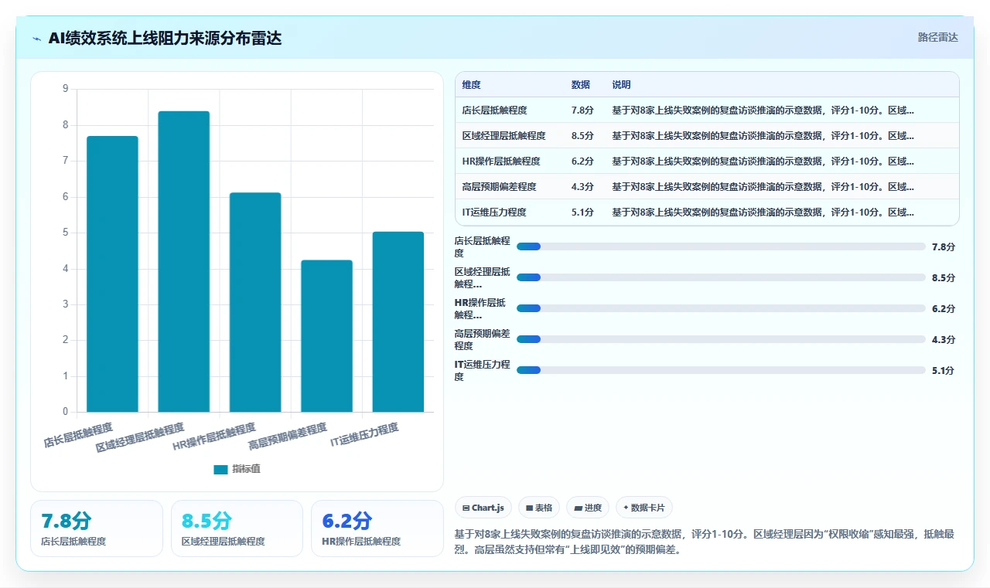Select the 表格 tag
Screen dimensions: 990x588
(x=539, y=508)
